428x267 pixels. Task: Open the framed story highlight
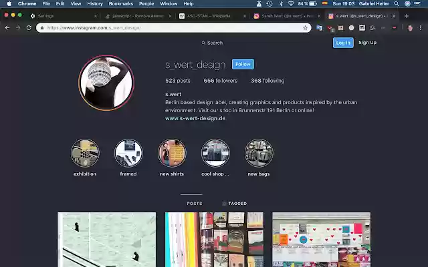[x=128, y=153]
